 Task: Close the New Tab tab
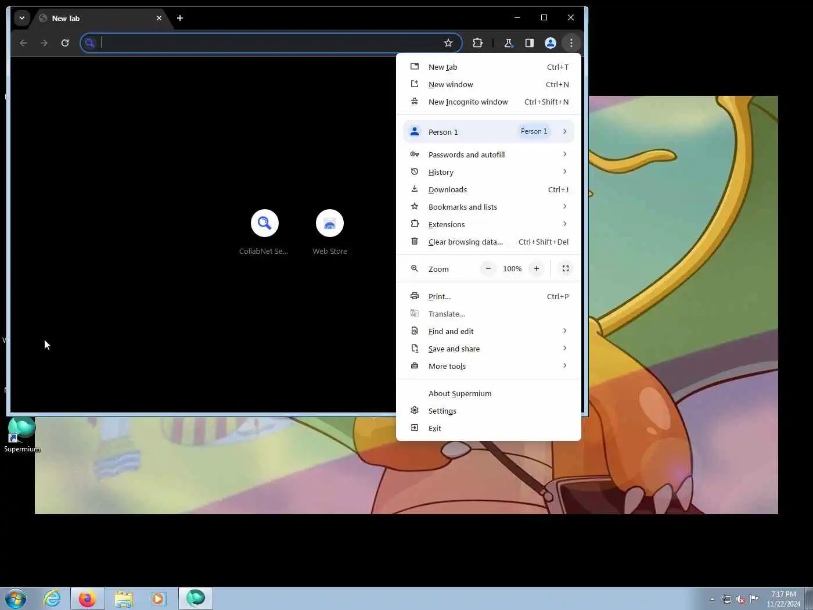coord(159,18)
